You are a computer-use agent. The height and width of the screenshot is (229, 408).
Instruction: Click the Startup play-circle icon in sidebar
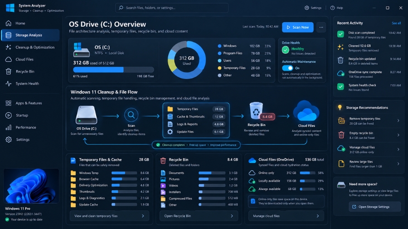(x=8, y=115)
